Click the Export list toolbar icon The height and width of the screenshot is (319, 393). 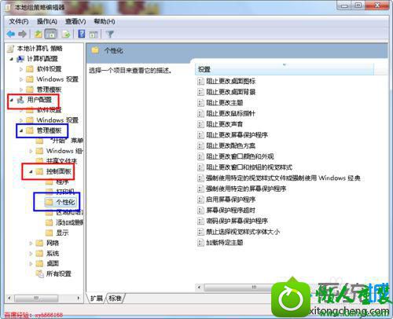[66, 34]
